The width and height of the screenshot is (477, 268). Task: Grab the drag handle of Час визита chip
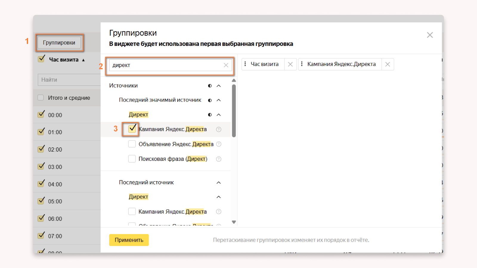(245, 64)
